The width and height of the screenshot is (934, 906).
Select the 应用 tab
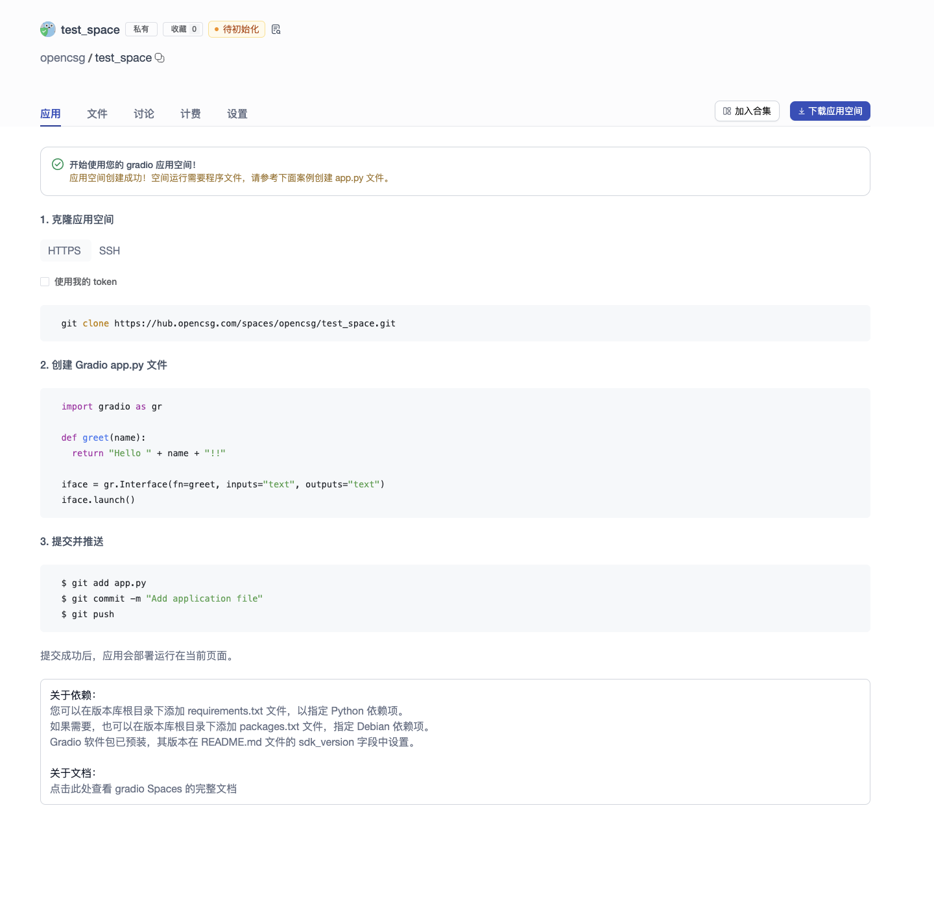coord(51,114)
